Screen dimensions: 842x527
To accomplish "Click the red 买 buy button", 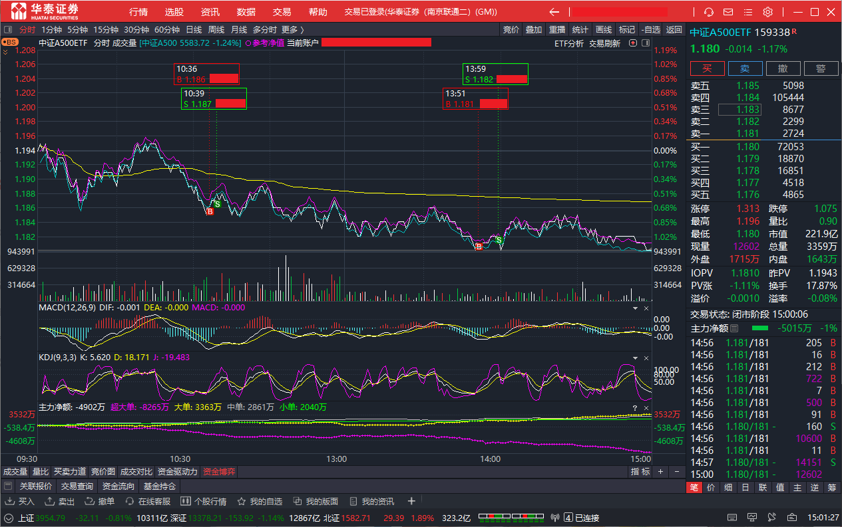I will coord(707,68).
